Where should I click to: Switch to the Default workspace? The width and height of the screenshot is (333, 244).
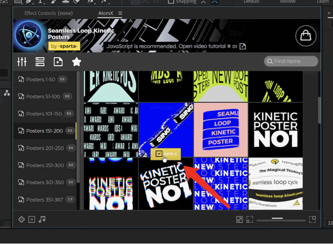(x=251, y=2)
